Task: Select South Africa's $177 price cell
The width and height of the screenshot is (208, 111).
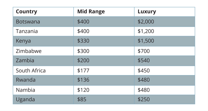Action: [x=83, y=71]
